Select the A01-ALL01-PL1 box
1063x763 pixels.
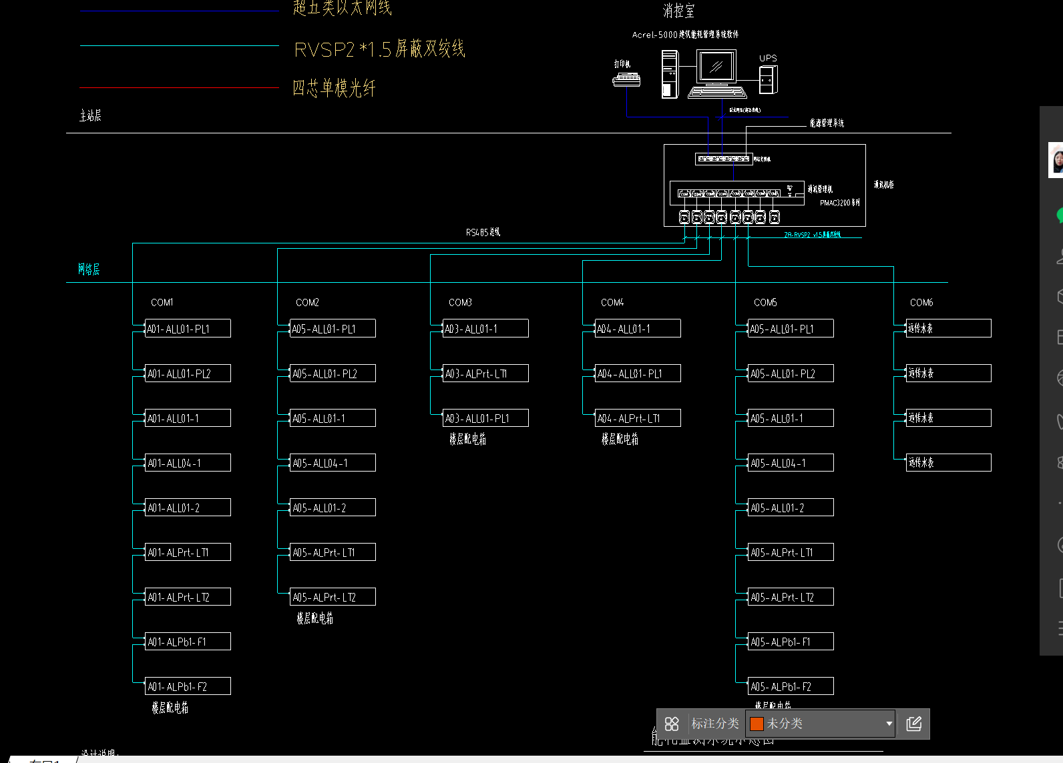point(188,328)
